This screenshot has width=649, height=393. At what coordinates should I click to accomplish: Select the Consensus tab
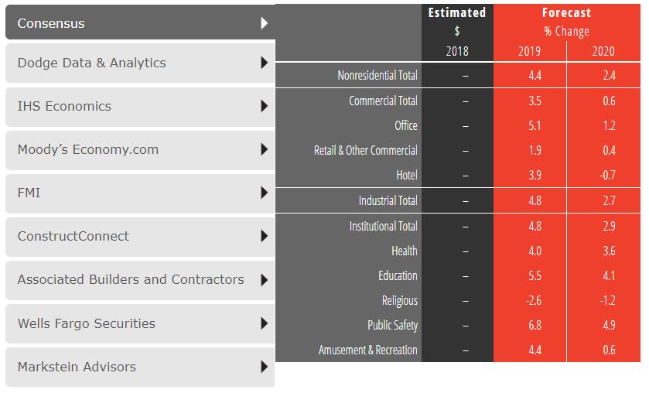pyautogui.click(x=51, y=23)
